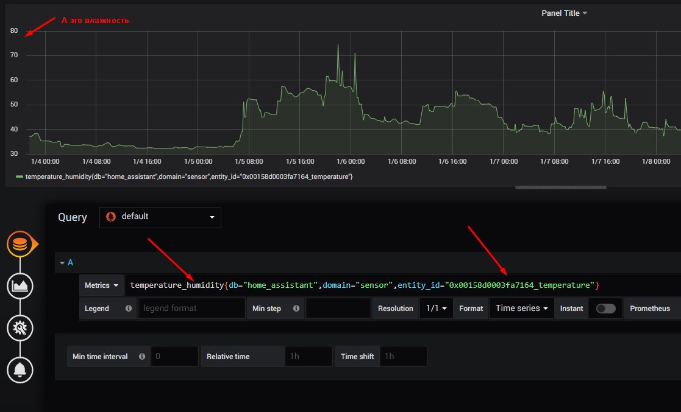
Task: Click the 1/5 08:00 x-axis label
Action: (249, 162)
